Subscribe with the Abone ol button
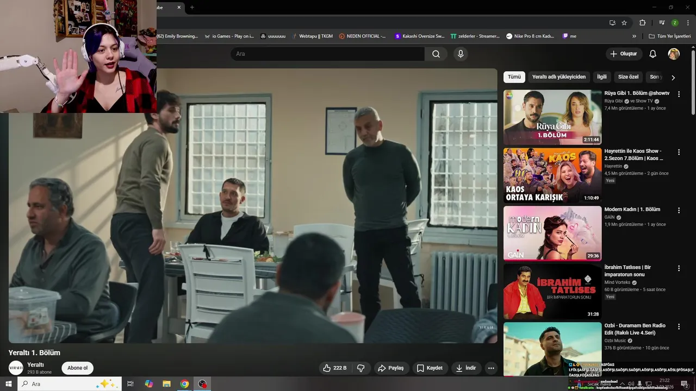Viewport: 696px width, 391px height. tap(78, 368)
